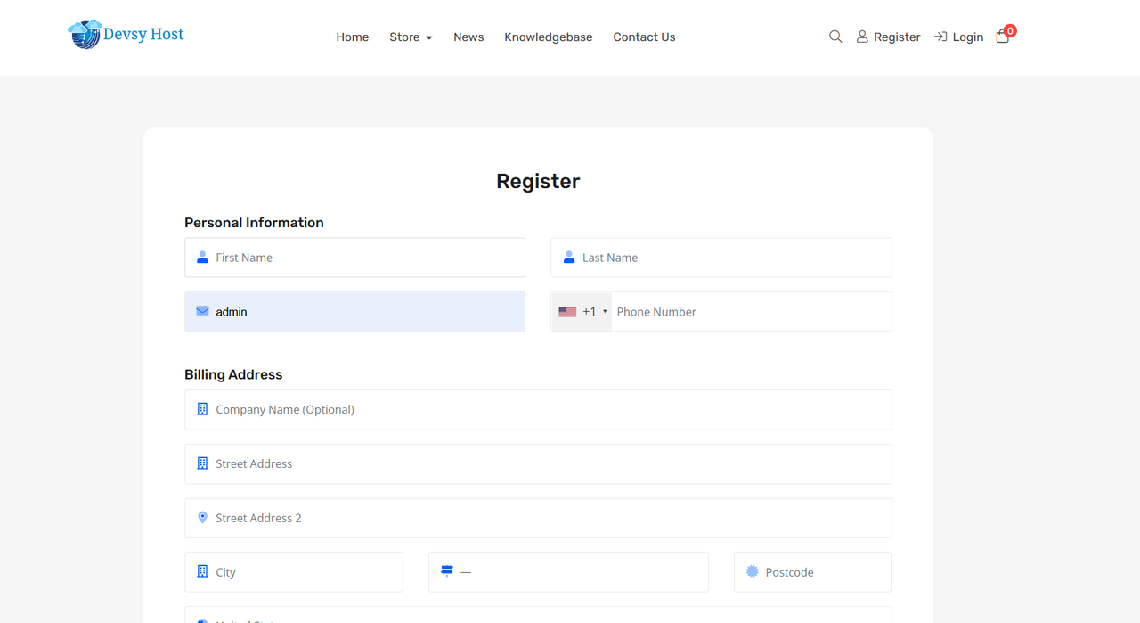Click the Devsy Host brand text

(143, 34)
